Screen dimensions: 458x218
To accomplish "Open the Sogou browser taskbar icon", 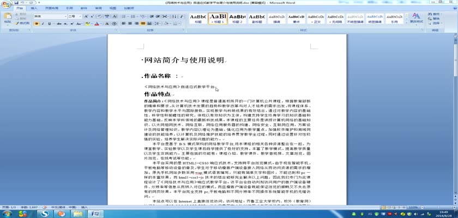I will [x=45, y=214].
